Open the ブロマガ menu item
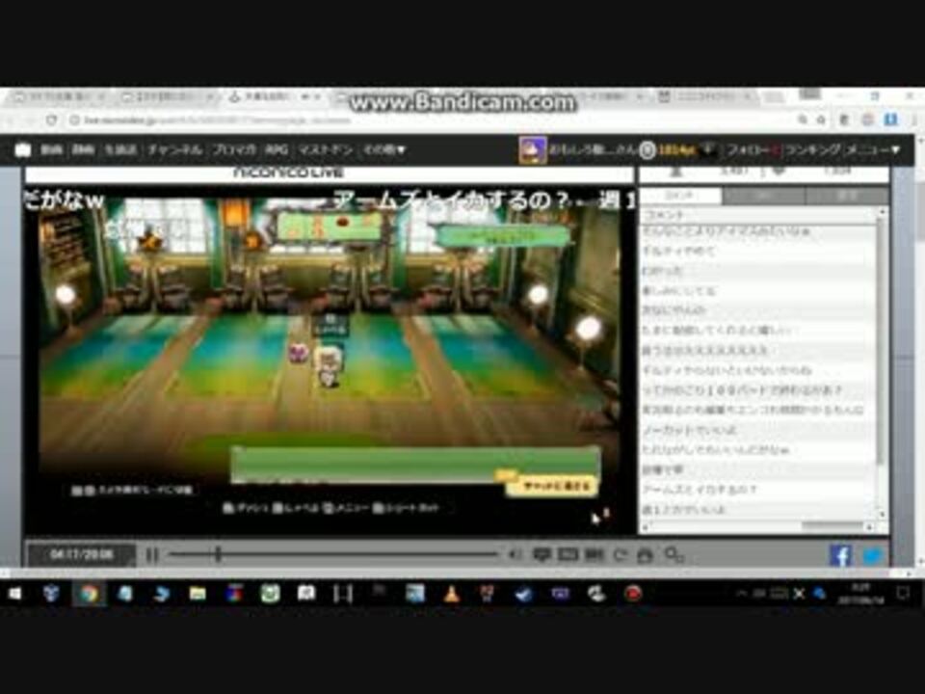Viewport: 925px width, 694px height. coord(234,150)
